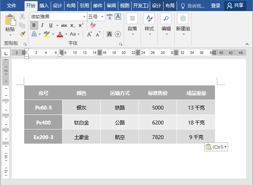Image resolution: width=253 pixels, height=185 pixels.
Task: Click the Grow Font size icon
Action: [x=89, y=34]
